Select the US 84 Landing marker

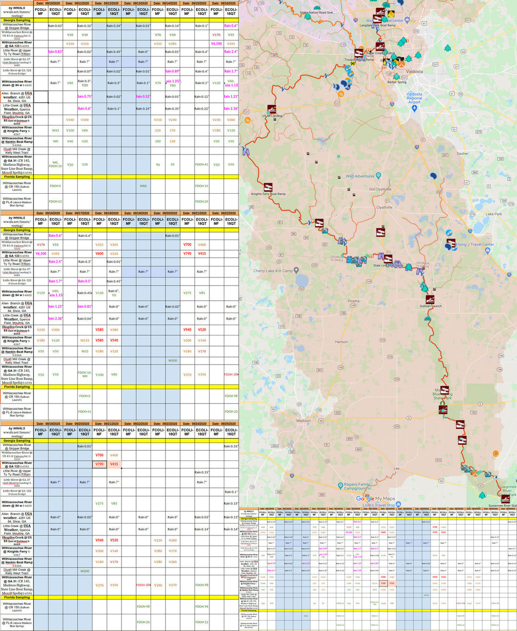(271, 110)
